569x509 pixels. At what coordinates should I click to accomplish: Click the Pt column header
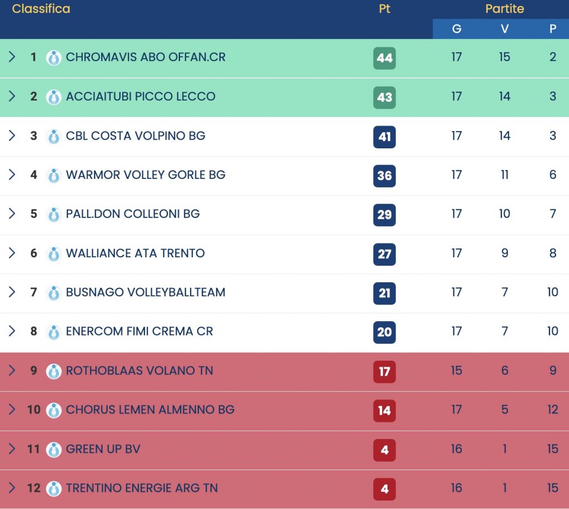coord(385,9)
